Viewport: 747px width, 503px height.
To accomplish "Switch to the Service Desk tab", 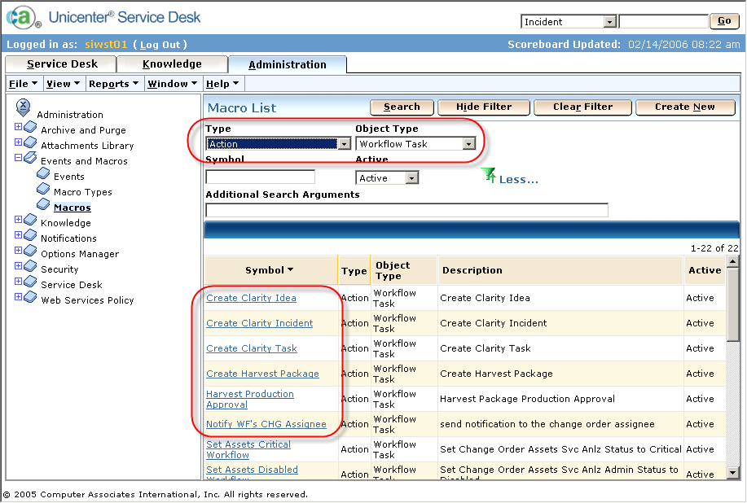I will point(62,64).
